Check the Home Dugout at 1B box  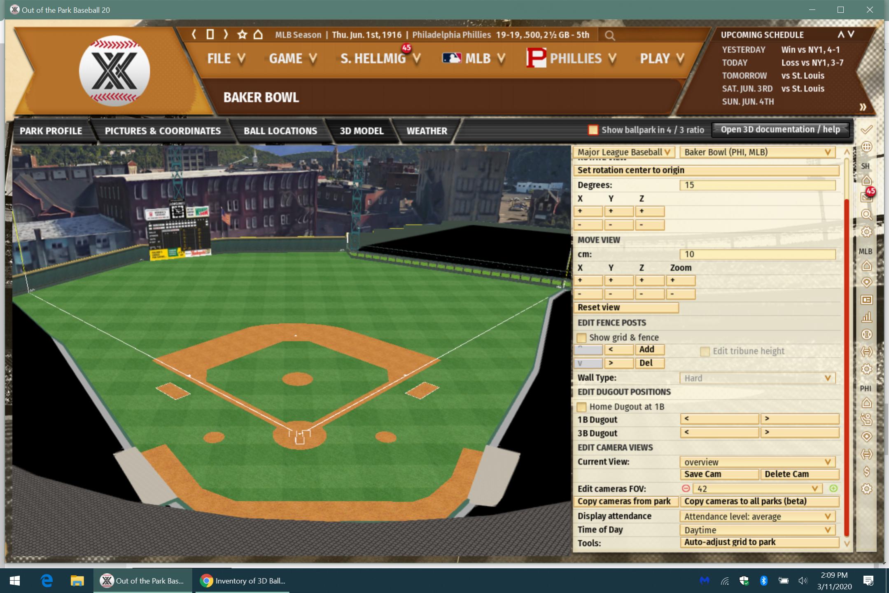[x=581, y=407]
